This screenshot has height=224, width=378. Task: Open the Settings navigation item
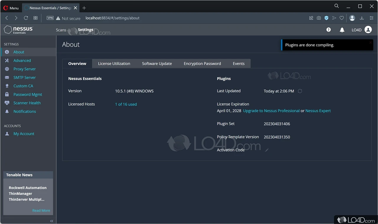pos(86,30)
